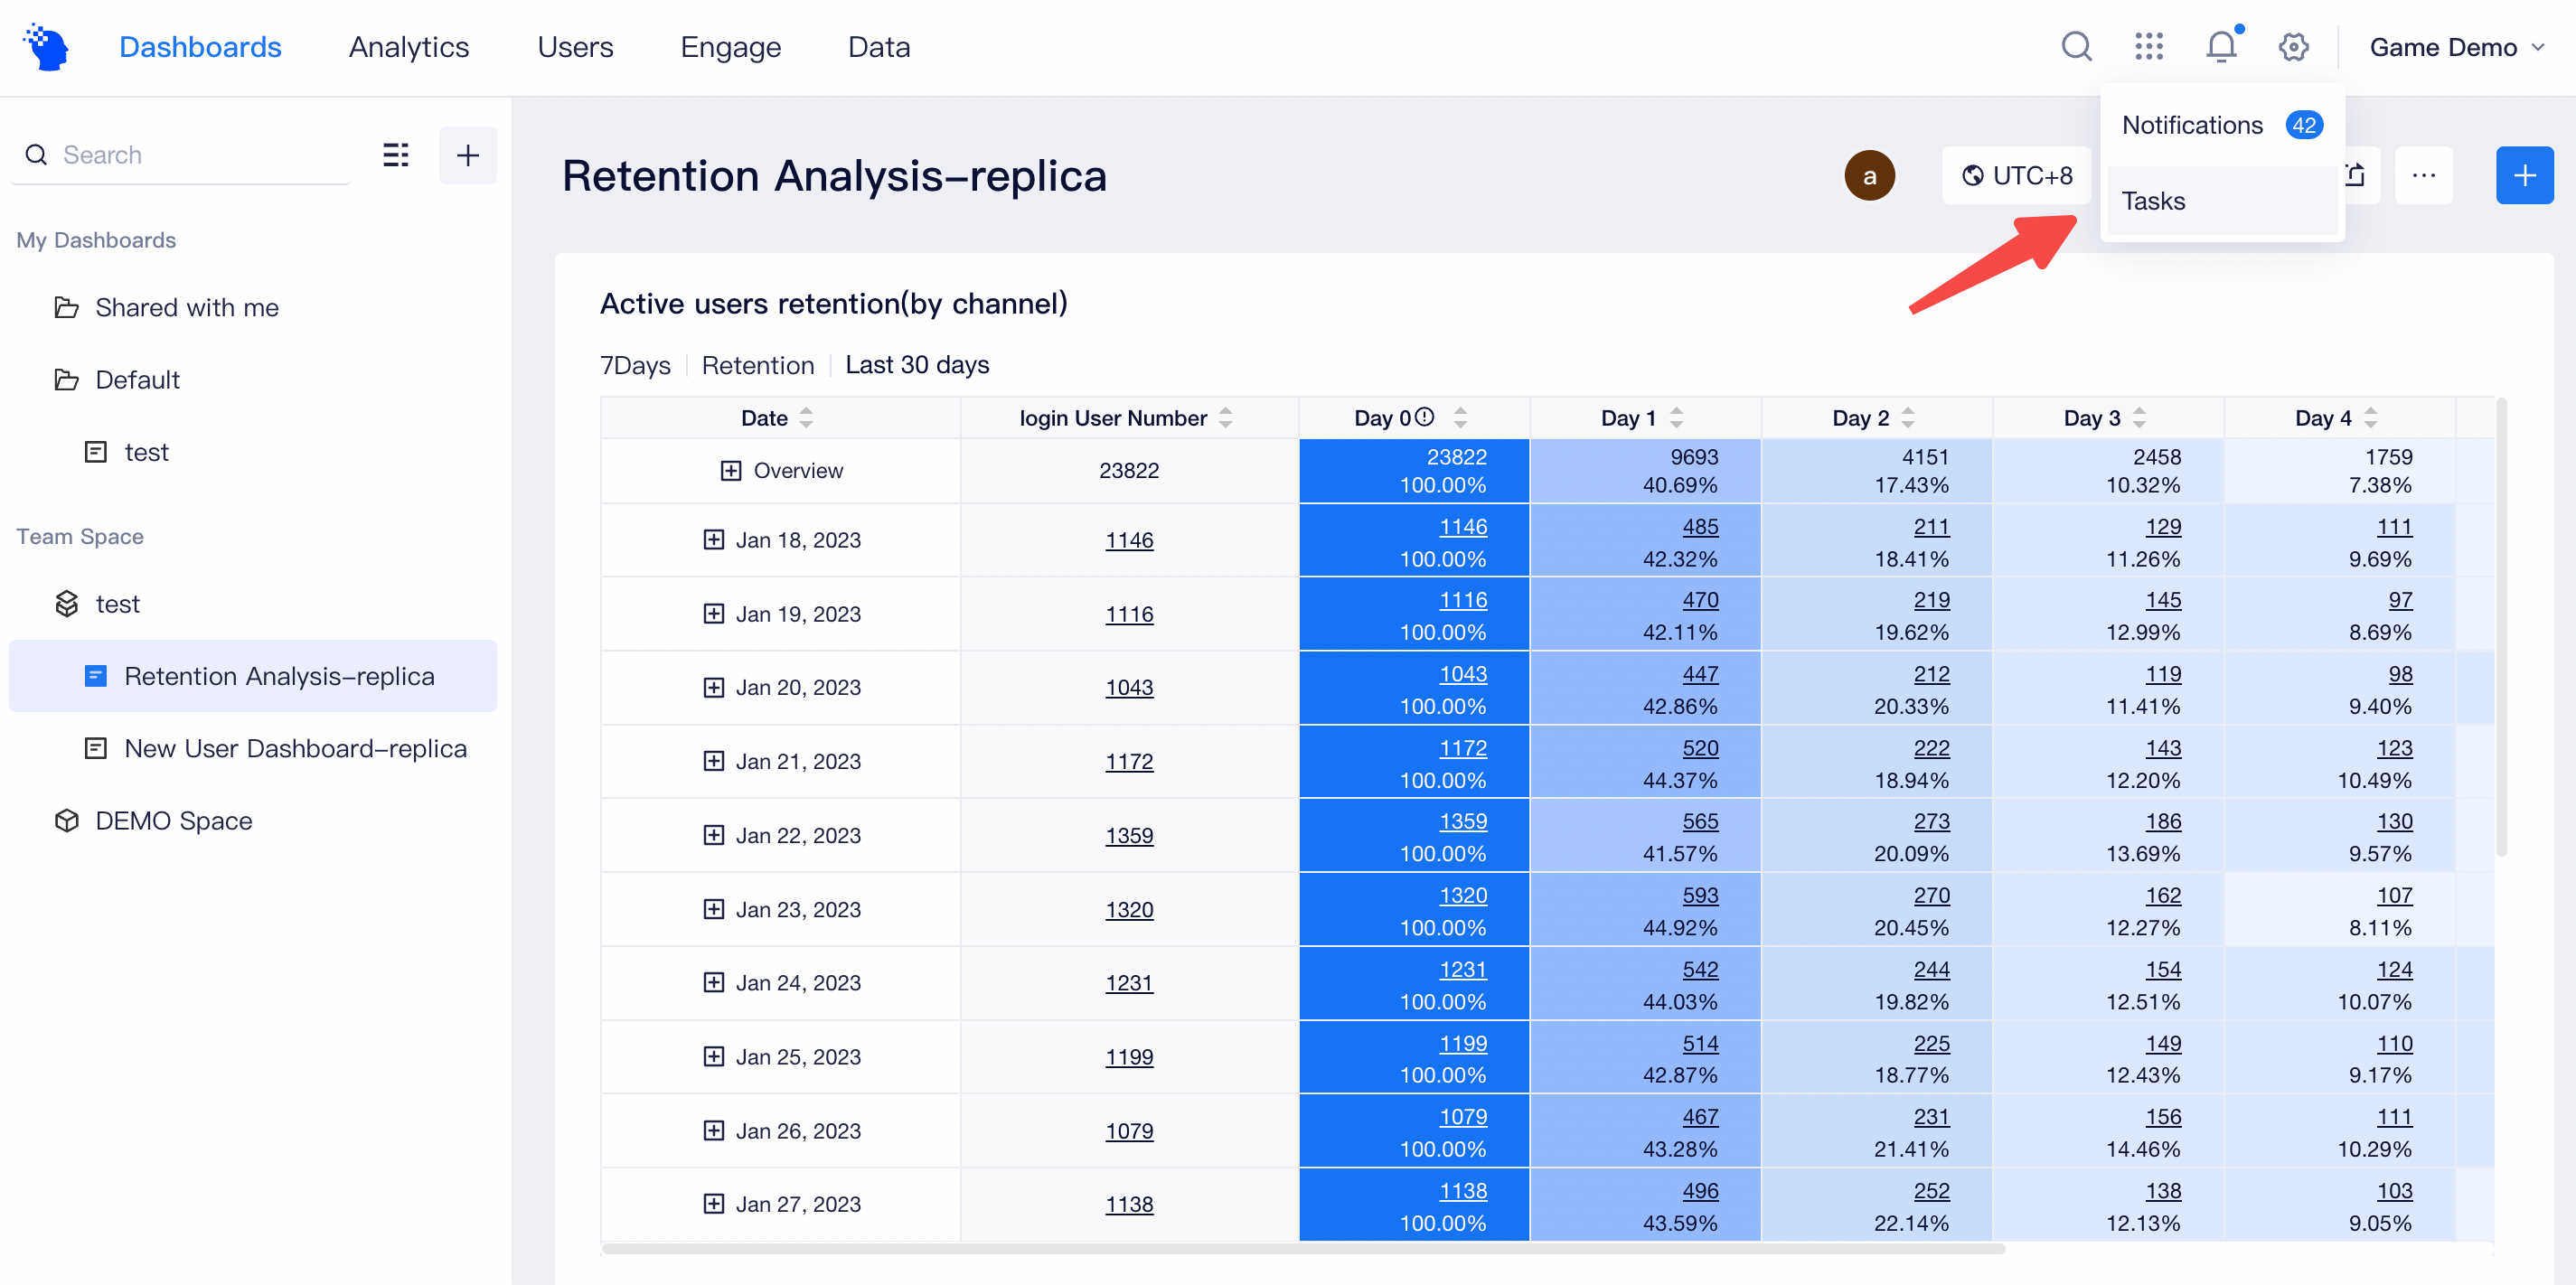Click the brown avatar badge near the dashboard title
The height and width of the screenshot is (1285, 2576).
click(1870, 175)
